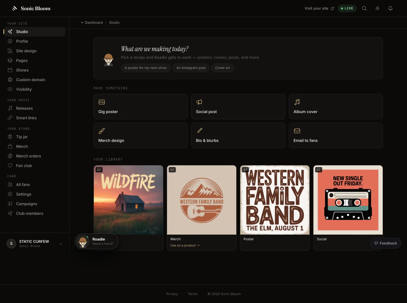
Task: Click Roadie mascot avatar in the banner
Action: pyautogui.click(x=109, y=60)
